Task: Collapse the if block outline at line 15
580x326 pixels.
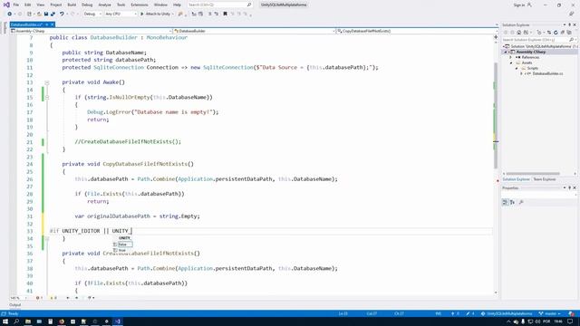Action: tap(47, 98)
